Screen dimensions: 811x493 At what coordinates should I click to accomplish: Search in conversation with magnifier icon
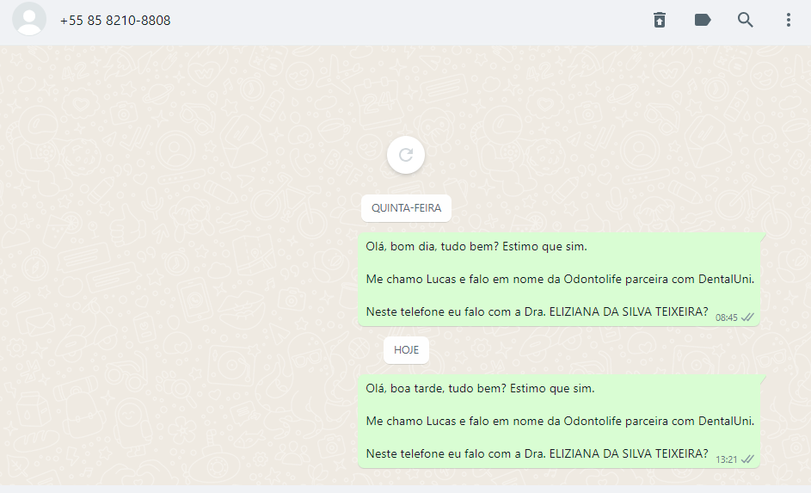pos(746,20)
